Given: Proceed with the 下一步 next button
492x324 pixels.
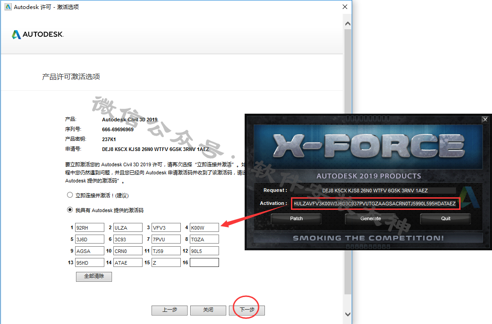Looking at the screenshot, I should [247, 310].
